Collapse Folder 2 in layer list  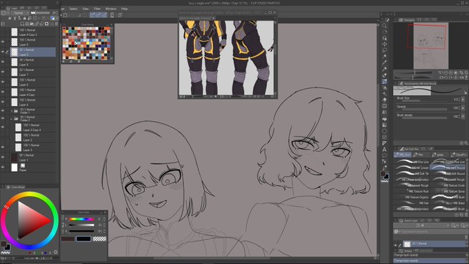click(x=11, y=119)
